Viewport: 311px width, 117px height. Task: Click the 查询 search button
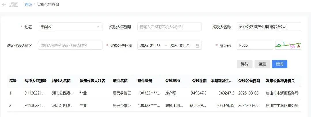click(279, 64)
